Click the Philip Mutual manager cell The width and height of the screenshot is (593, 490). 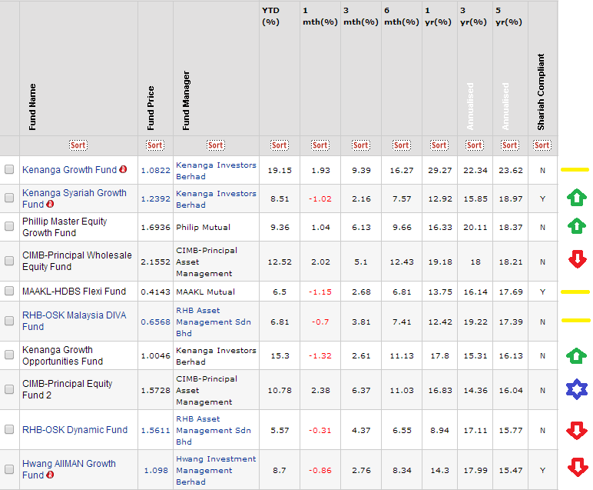(203, 227)
